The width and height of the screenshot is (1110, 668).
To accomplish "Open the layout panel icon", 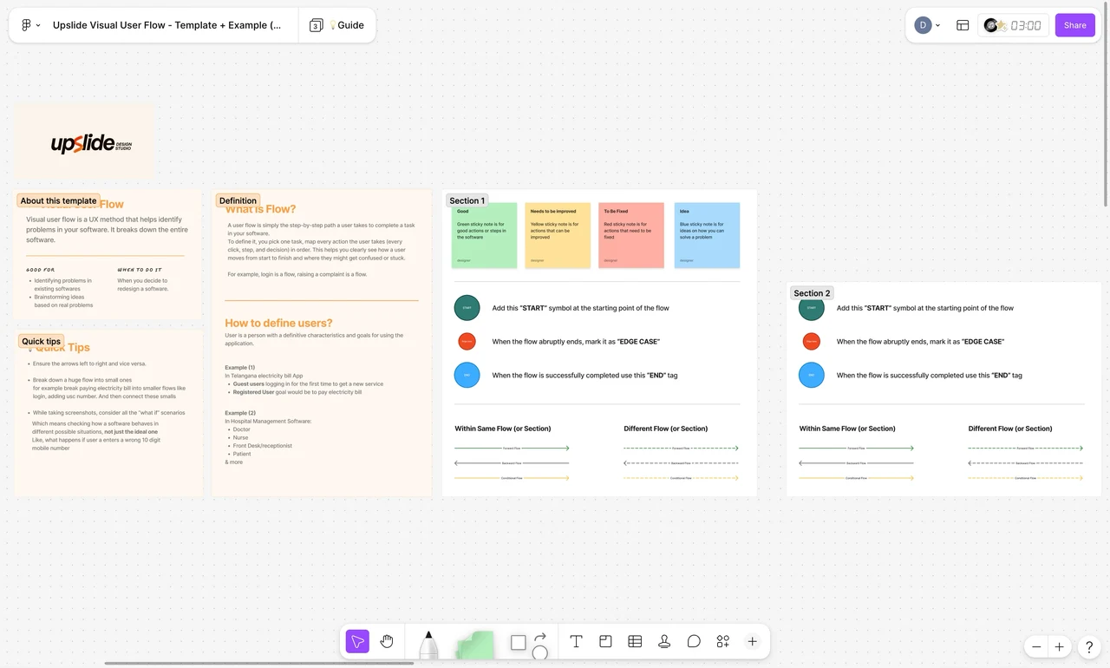I will (x=963, y=25).
